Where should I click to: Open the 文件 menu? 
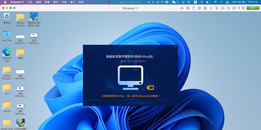30,2
